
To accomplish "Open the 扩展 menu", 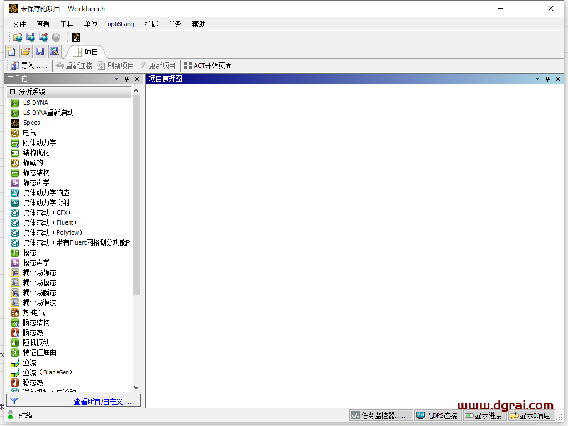I will pyautogui.click(x=151, y=24).
